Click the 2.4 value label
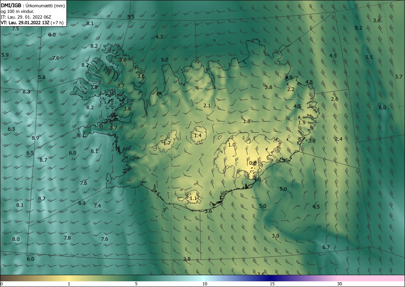 click(339, 139)
